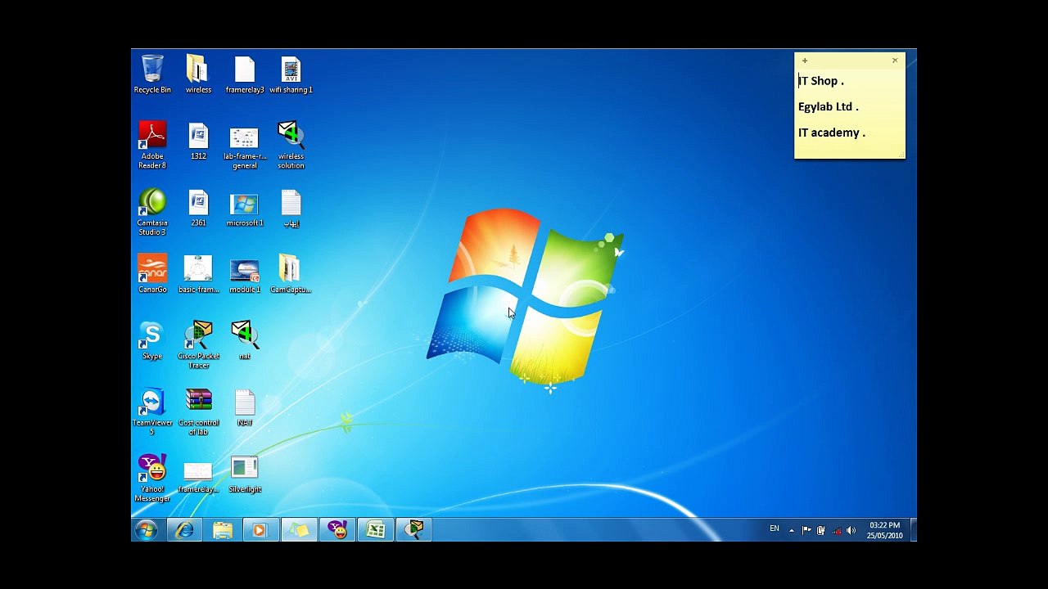Select the CamCaptu... folder
The width and height of the screenshot is (1048, 589).
291,274
